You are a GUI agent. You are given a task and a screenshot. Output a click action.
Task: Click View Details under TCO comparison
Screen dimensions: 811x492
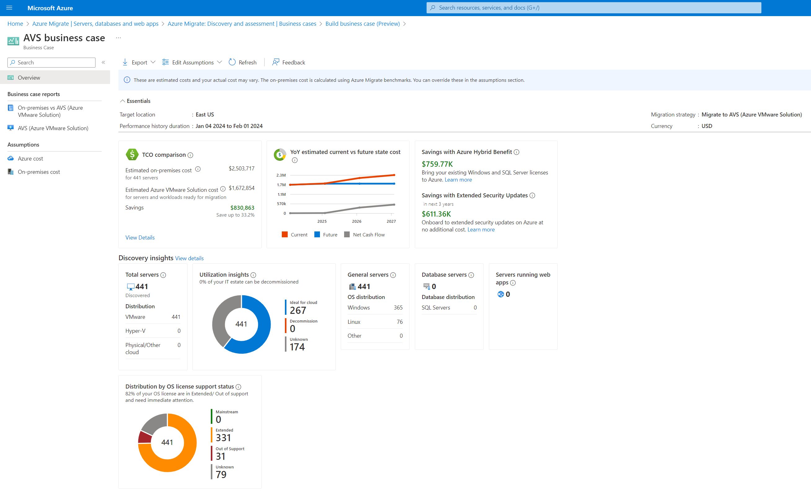tap(140, 237)
